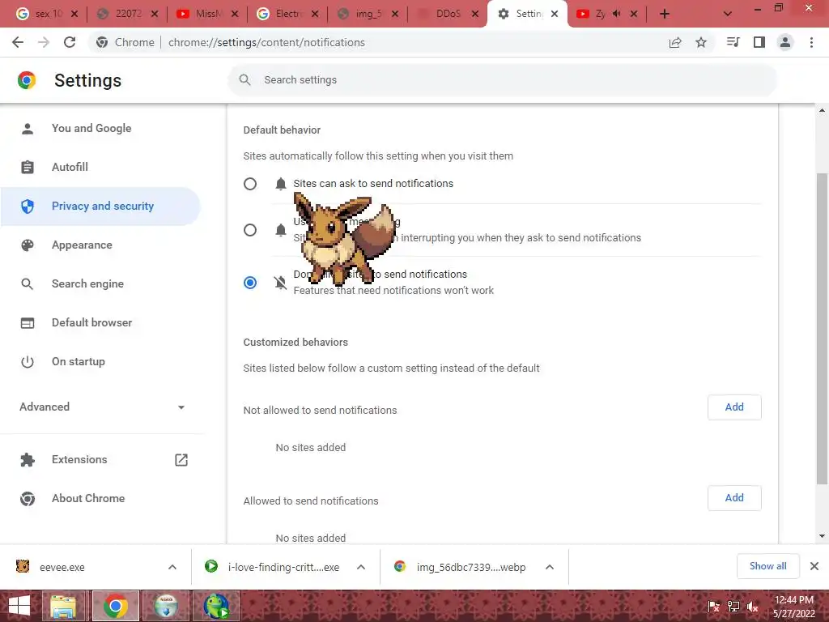Open the tab search dropdown arrow
The image size is (829, 622).
click(728, 14)
